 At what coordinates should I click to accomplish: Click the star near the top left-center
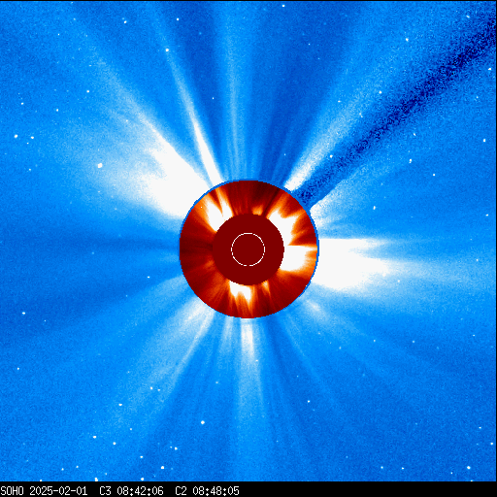(167, 50)
